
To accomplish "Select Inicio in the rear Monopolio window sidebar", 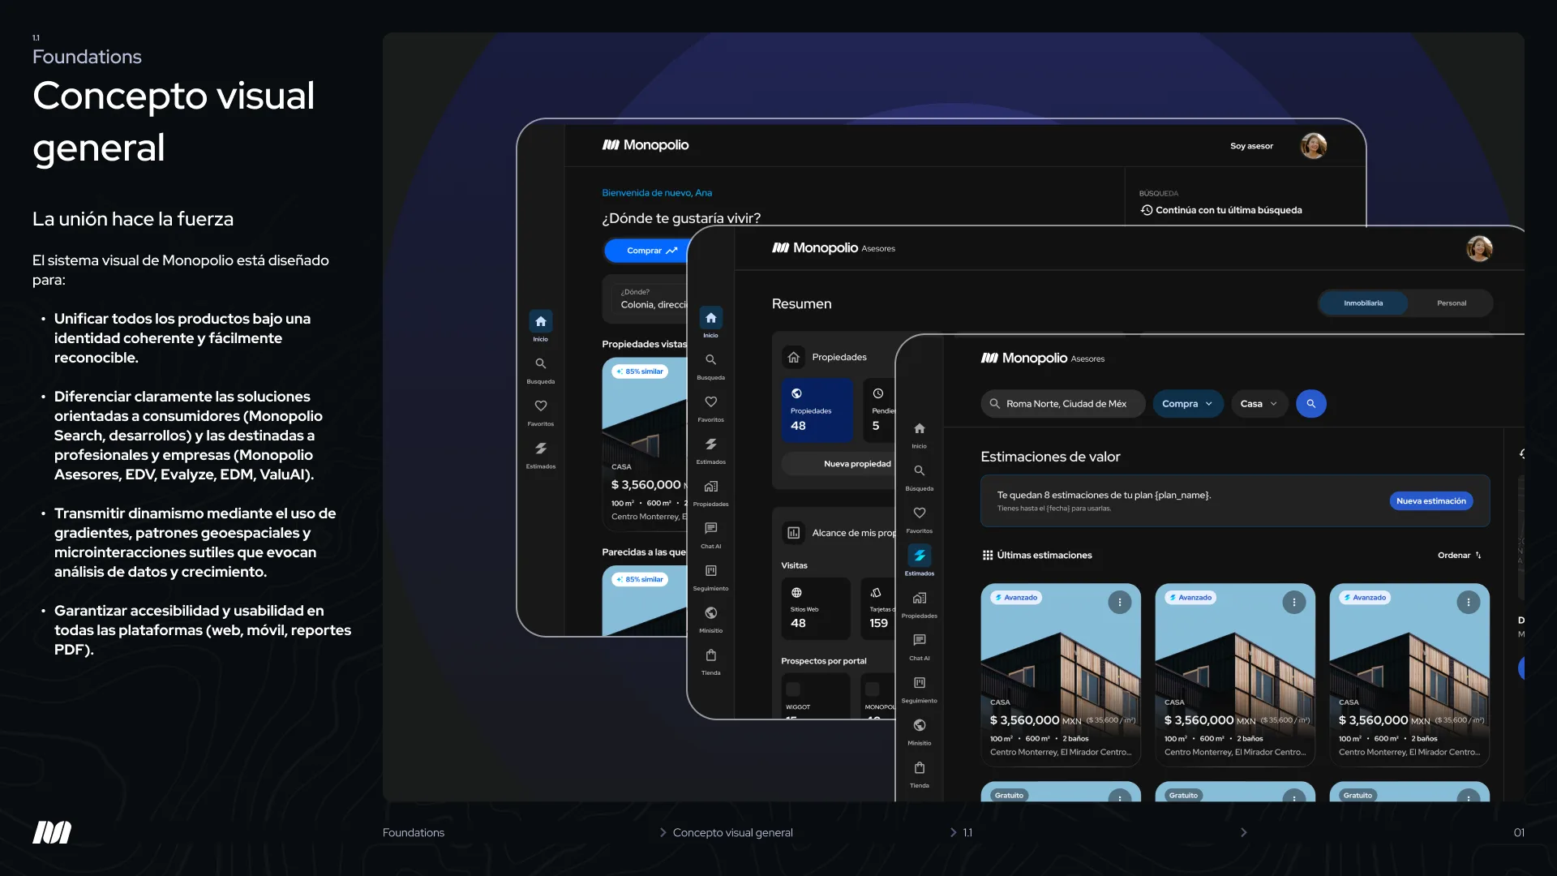I will pyautogui.click(x=541, y=327).
